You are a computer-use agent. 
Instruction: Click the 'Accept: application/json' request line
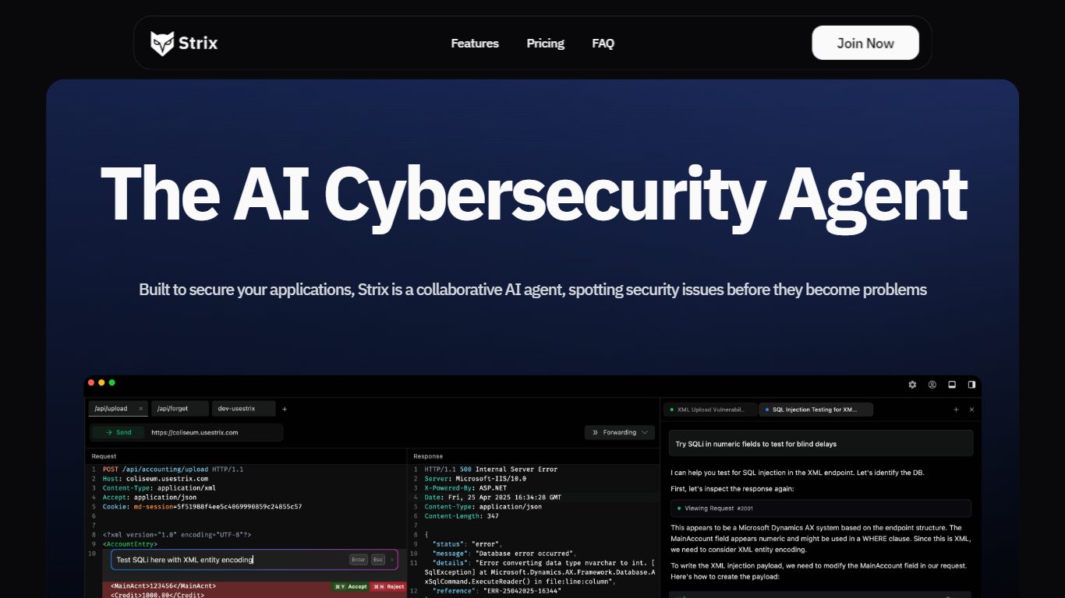(150, 498)
